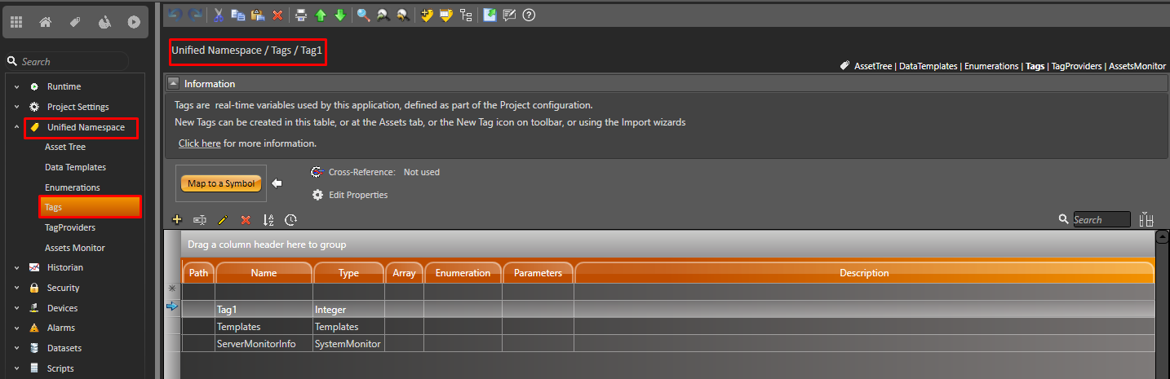Image resolution: width=1170 pixels, height=379 pixels.
Task: Open the Help question mark icon
Action: pyautogui.click(x=529, y=15)
